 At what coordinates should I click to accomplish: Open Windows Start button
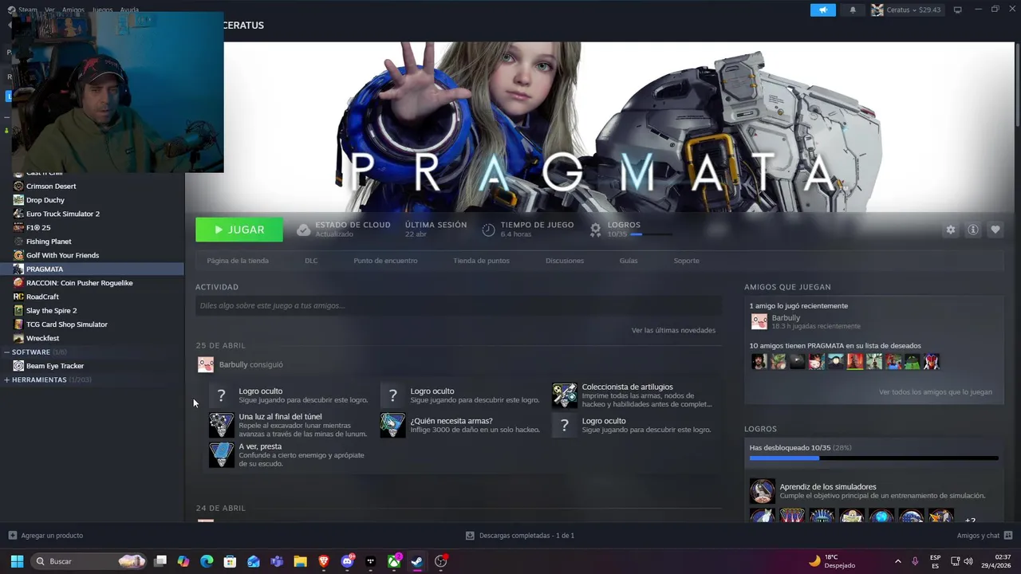[17, 561]
